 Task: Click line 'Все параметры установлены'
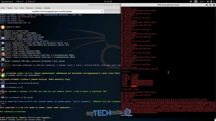[13, 112]
